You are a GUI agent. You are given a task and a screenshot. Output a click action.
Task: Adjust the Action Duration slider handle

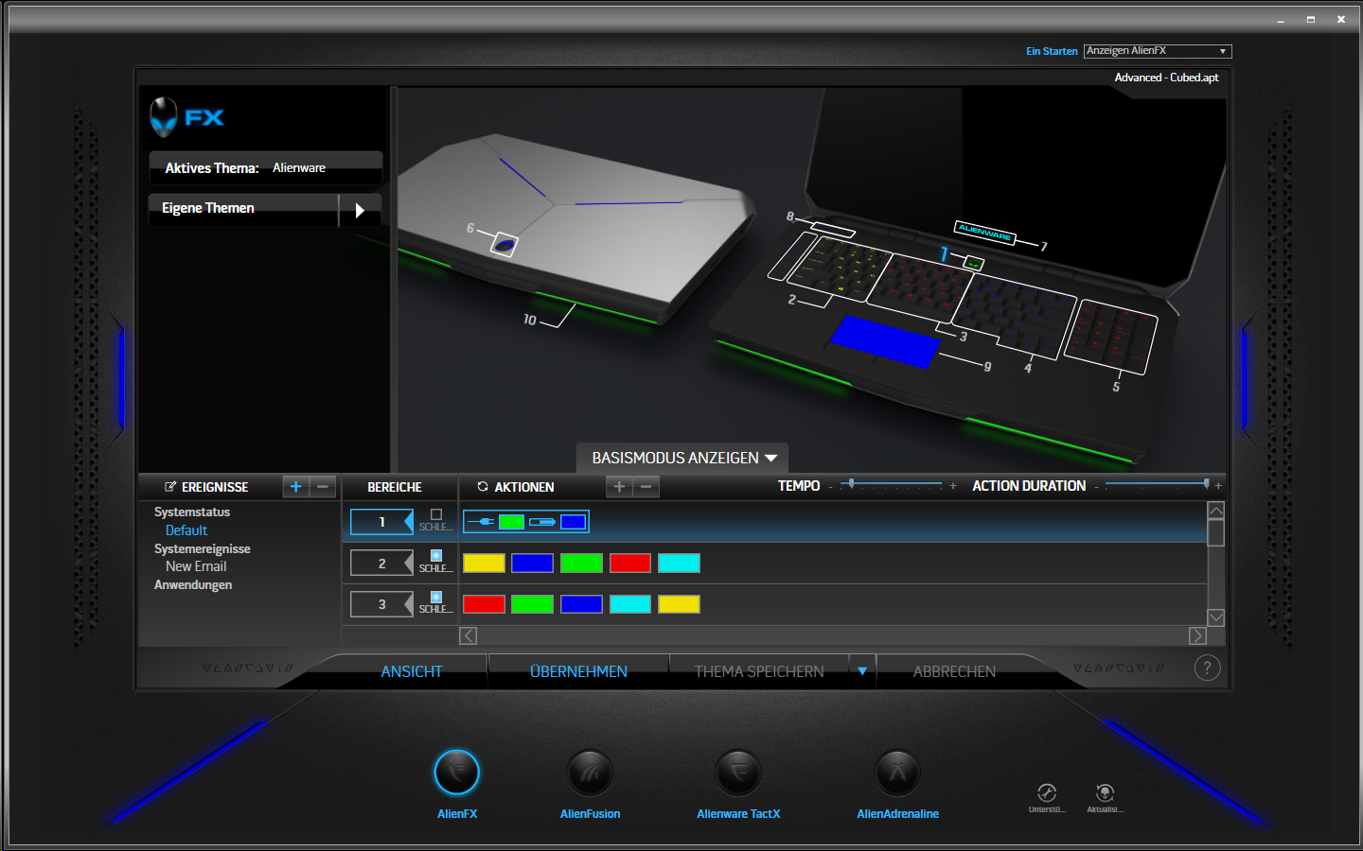(x=1206, y=484)
